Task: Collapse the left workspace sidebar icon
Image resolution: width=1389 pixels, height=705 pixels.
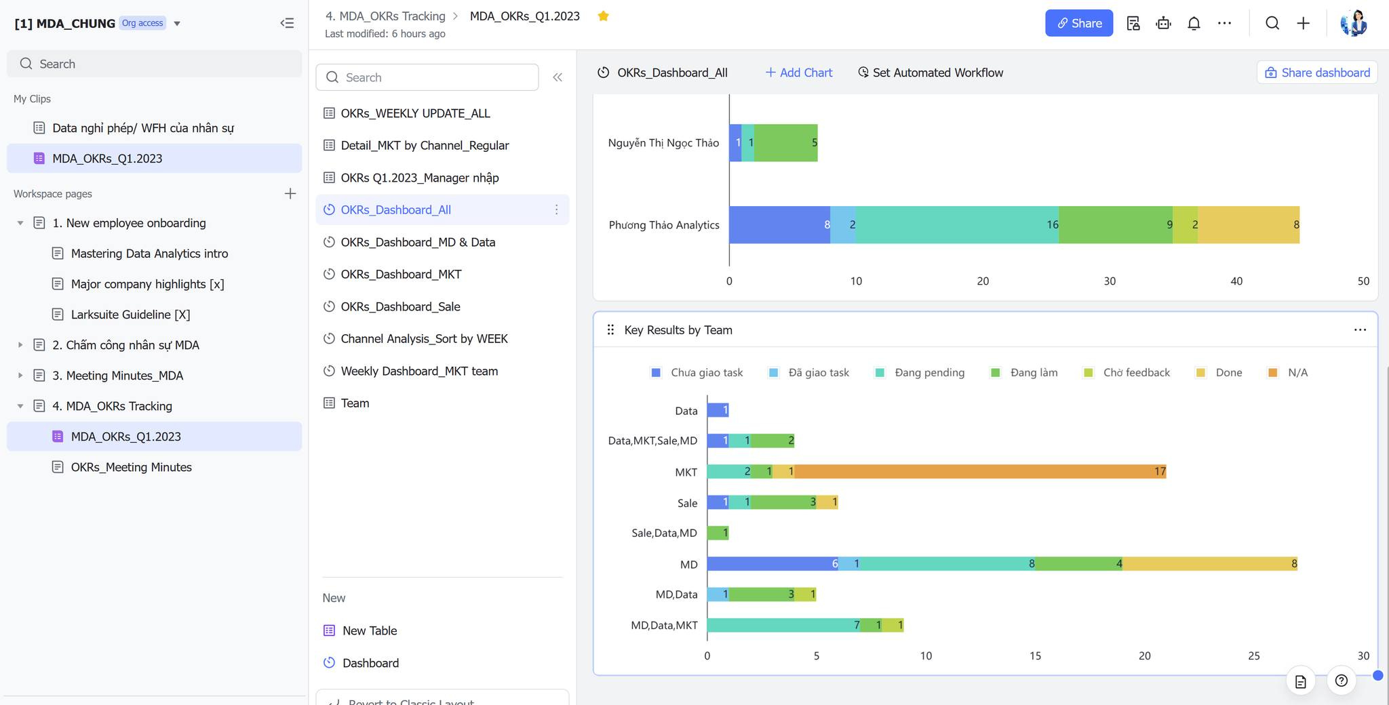Action: click(287, 23)
